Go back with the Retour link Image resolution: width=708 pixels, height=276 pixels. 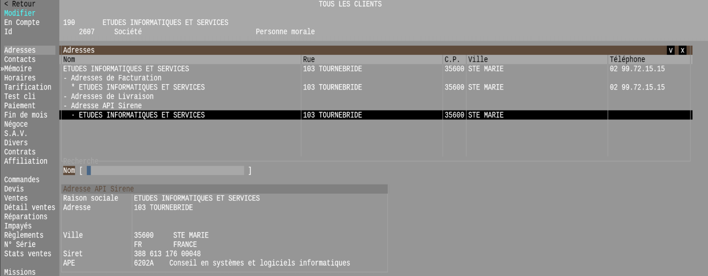pos(20,4)
